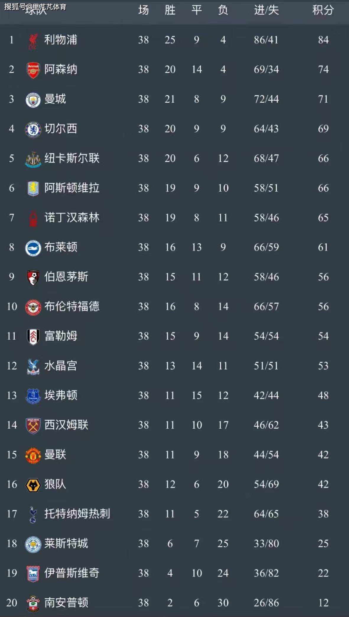Open the Southampton club badge
The image size is (349, 617).
[33, 603]
